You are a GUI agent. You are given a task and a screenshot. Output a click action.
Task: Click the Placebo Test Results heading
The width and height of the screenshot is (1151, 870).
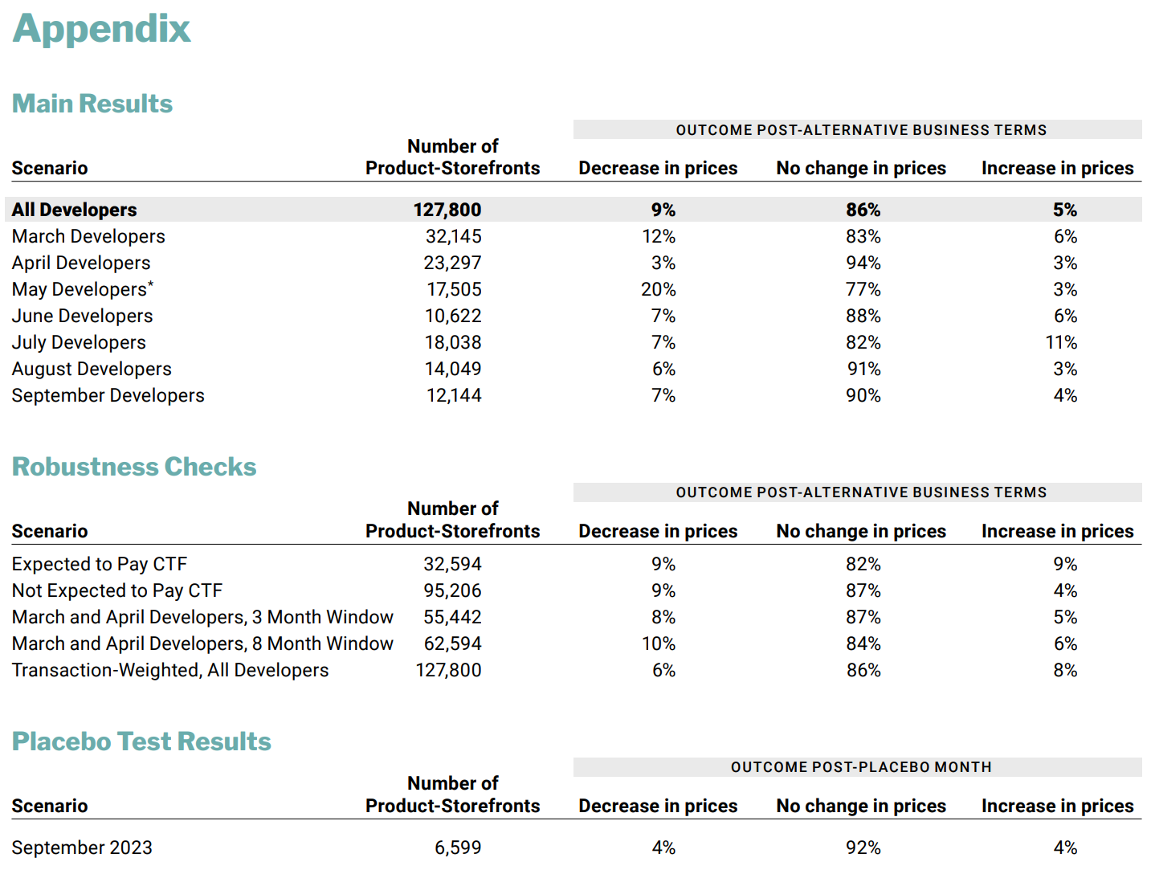(x=141, y=741)
